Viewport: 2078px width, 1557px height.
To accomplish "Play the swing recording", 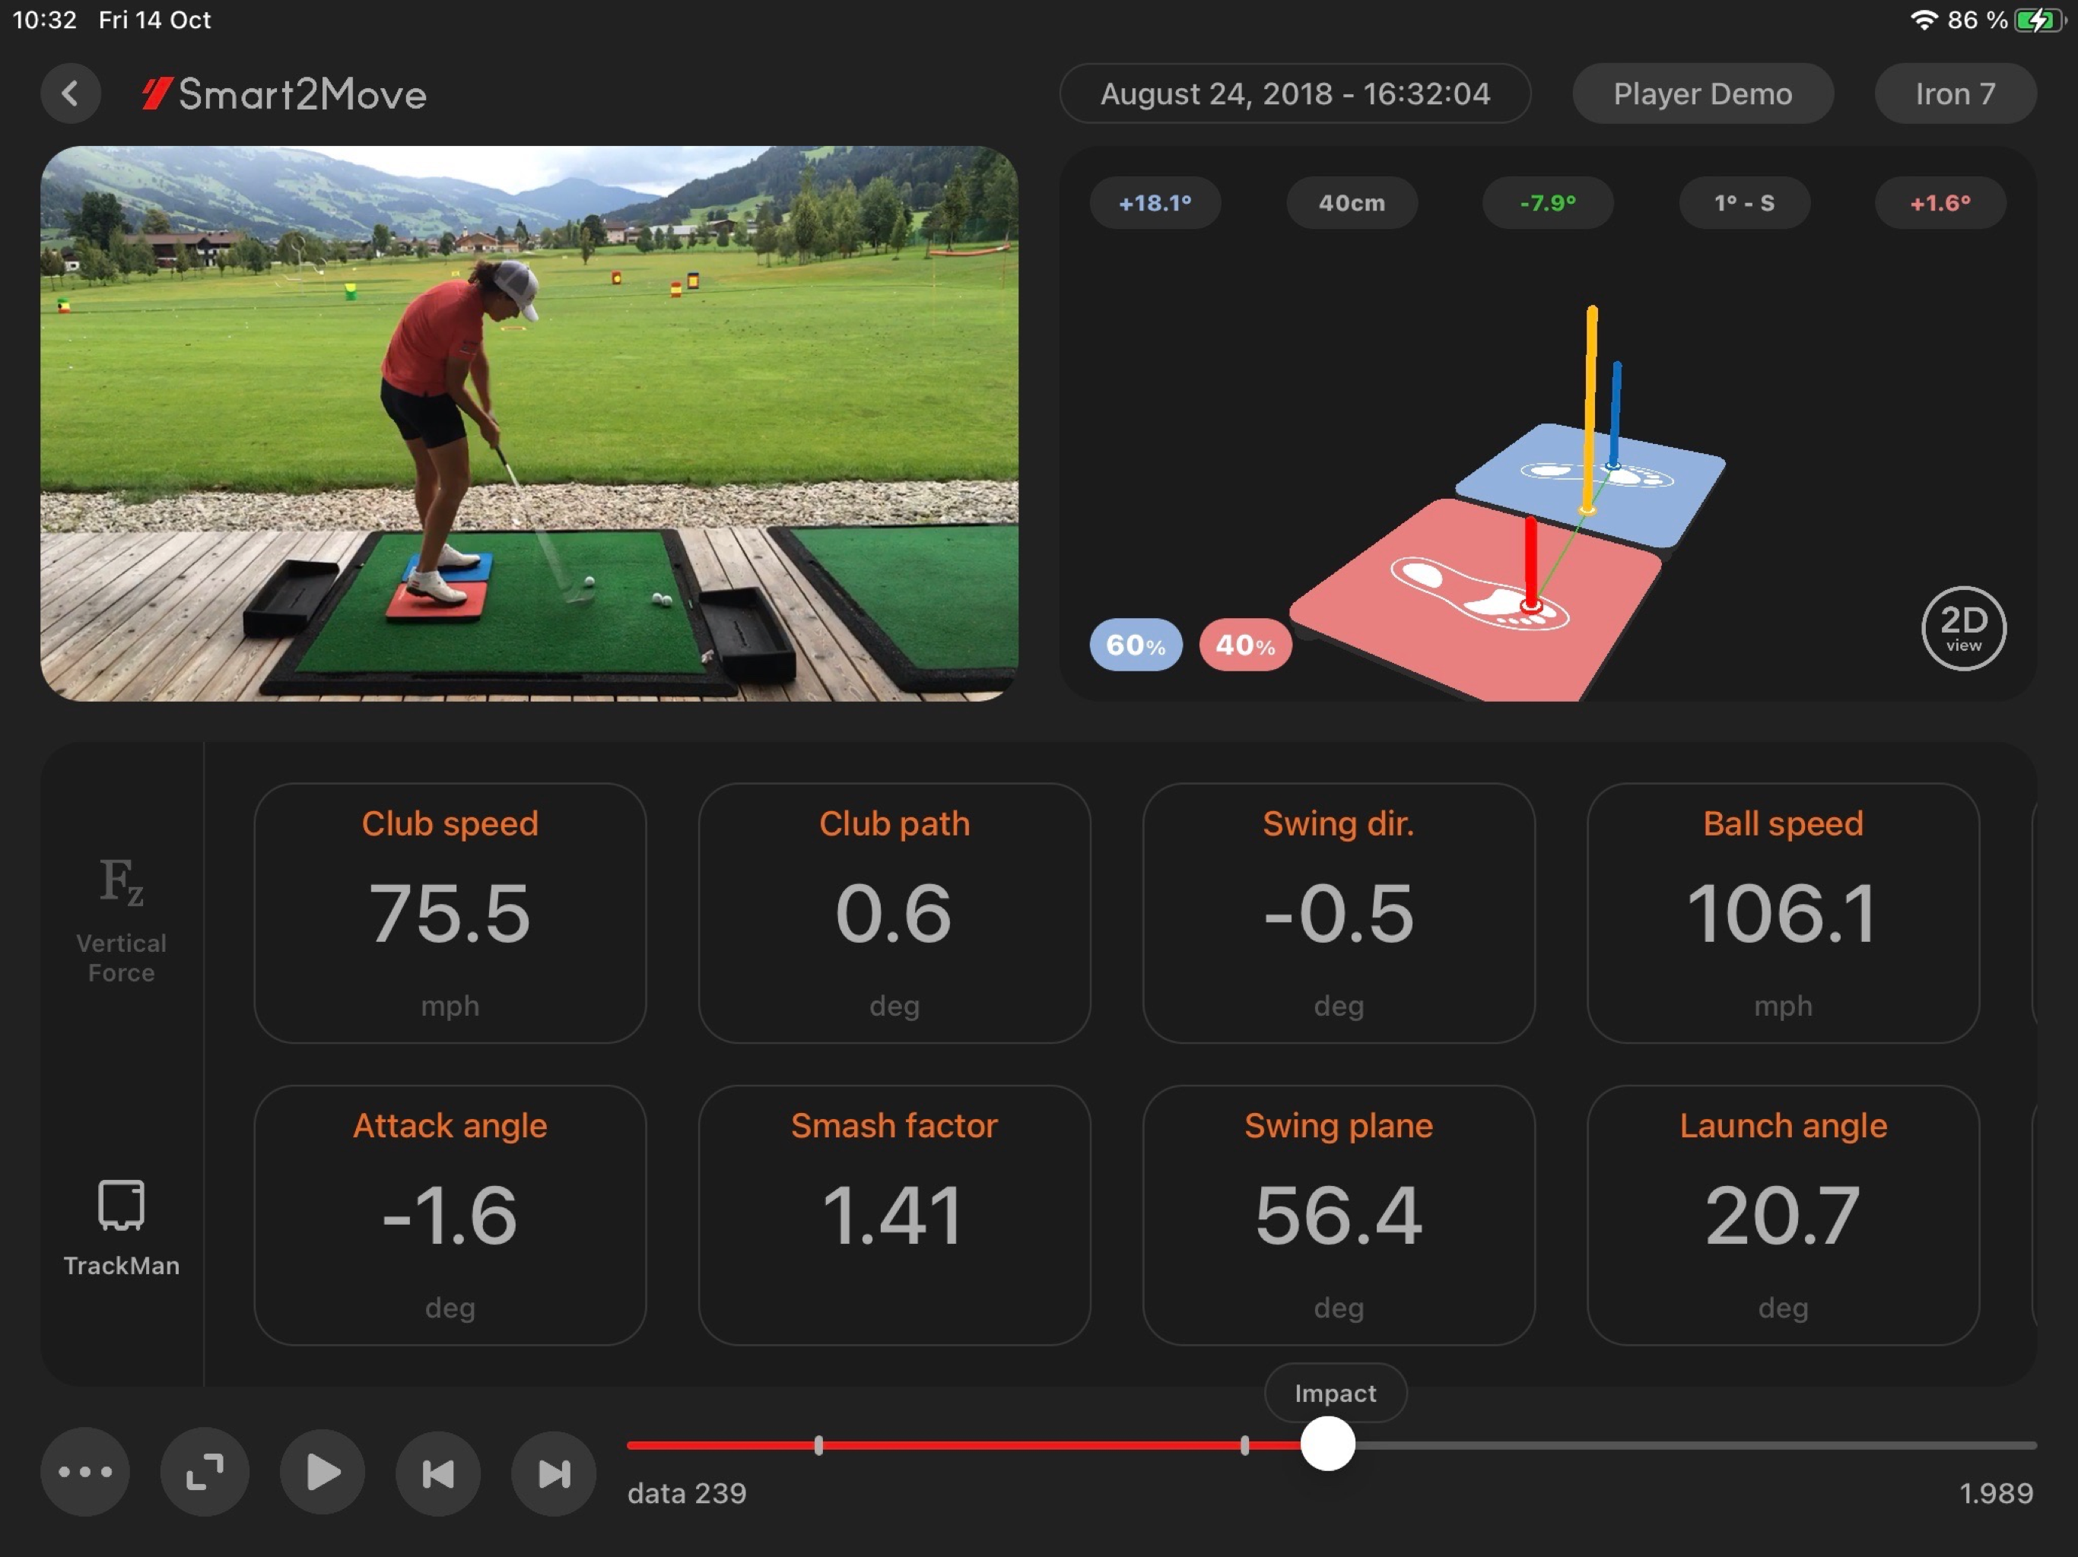I will (x=323, y=1472).
